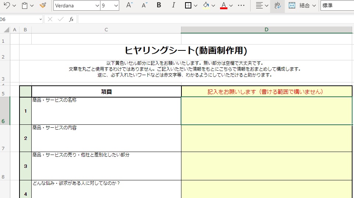
Task: Click the 商品・サービスの名称 cell
Action: click(106, 111)
